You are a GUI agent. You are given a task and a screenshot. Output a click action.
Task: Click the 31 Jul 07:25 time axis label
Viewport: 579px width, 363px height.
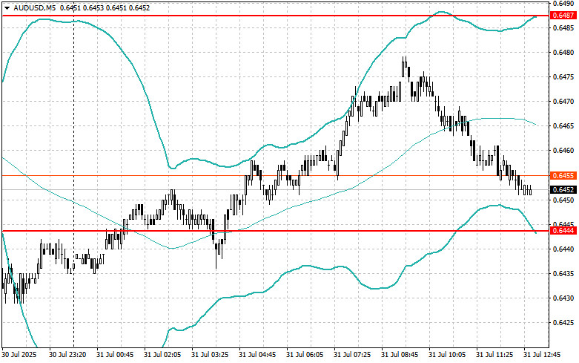pos(352,355)
